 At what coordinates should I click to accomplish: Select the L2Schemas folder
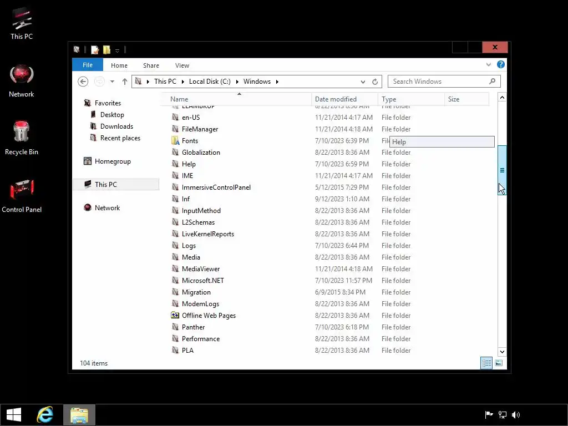tap(198, 222)
